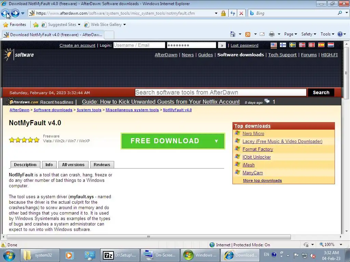Click the Print icon in command bar
This screenshot has width=350, height=262.
tap(272, 34)
